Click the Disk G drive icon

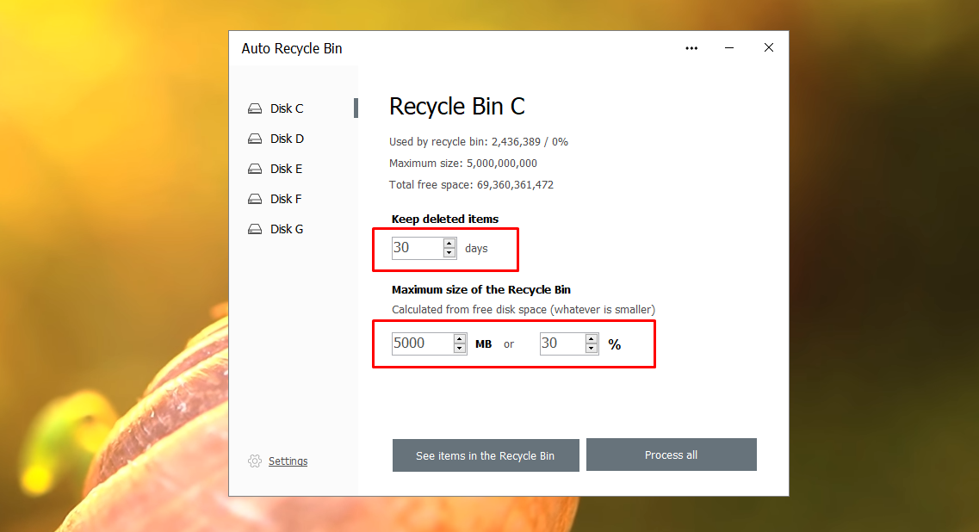point(254,229)
